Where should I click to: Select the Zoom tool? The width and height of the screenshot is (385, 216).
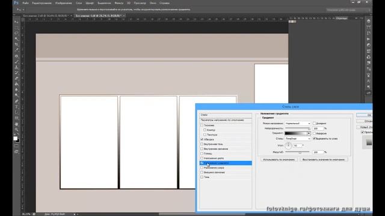[16, 130]
